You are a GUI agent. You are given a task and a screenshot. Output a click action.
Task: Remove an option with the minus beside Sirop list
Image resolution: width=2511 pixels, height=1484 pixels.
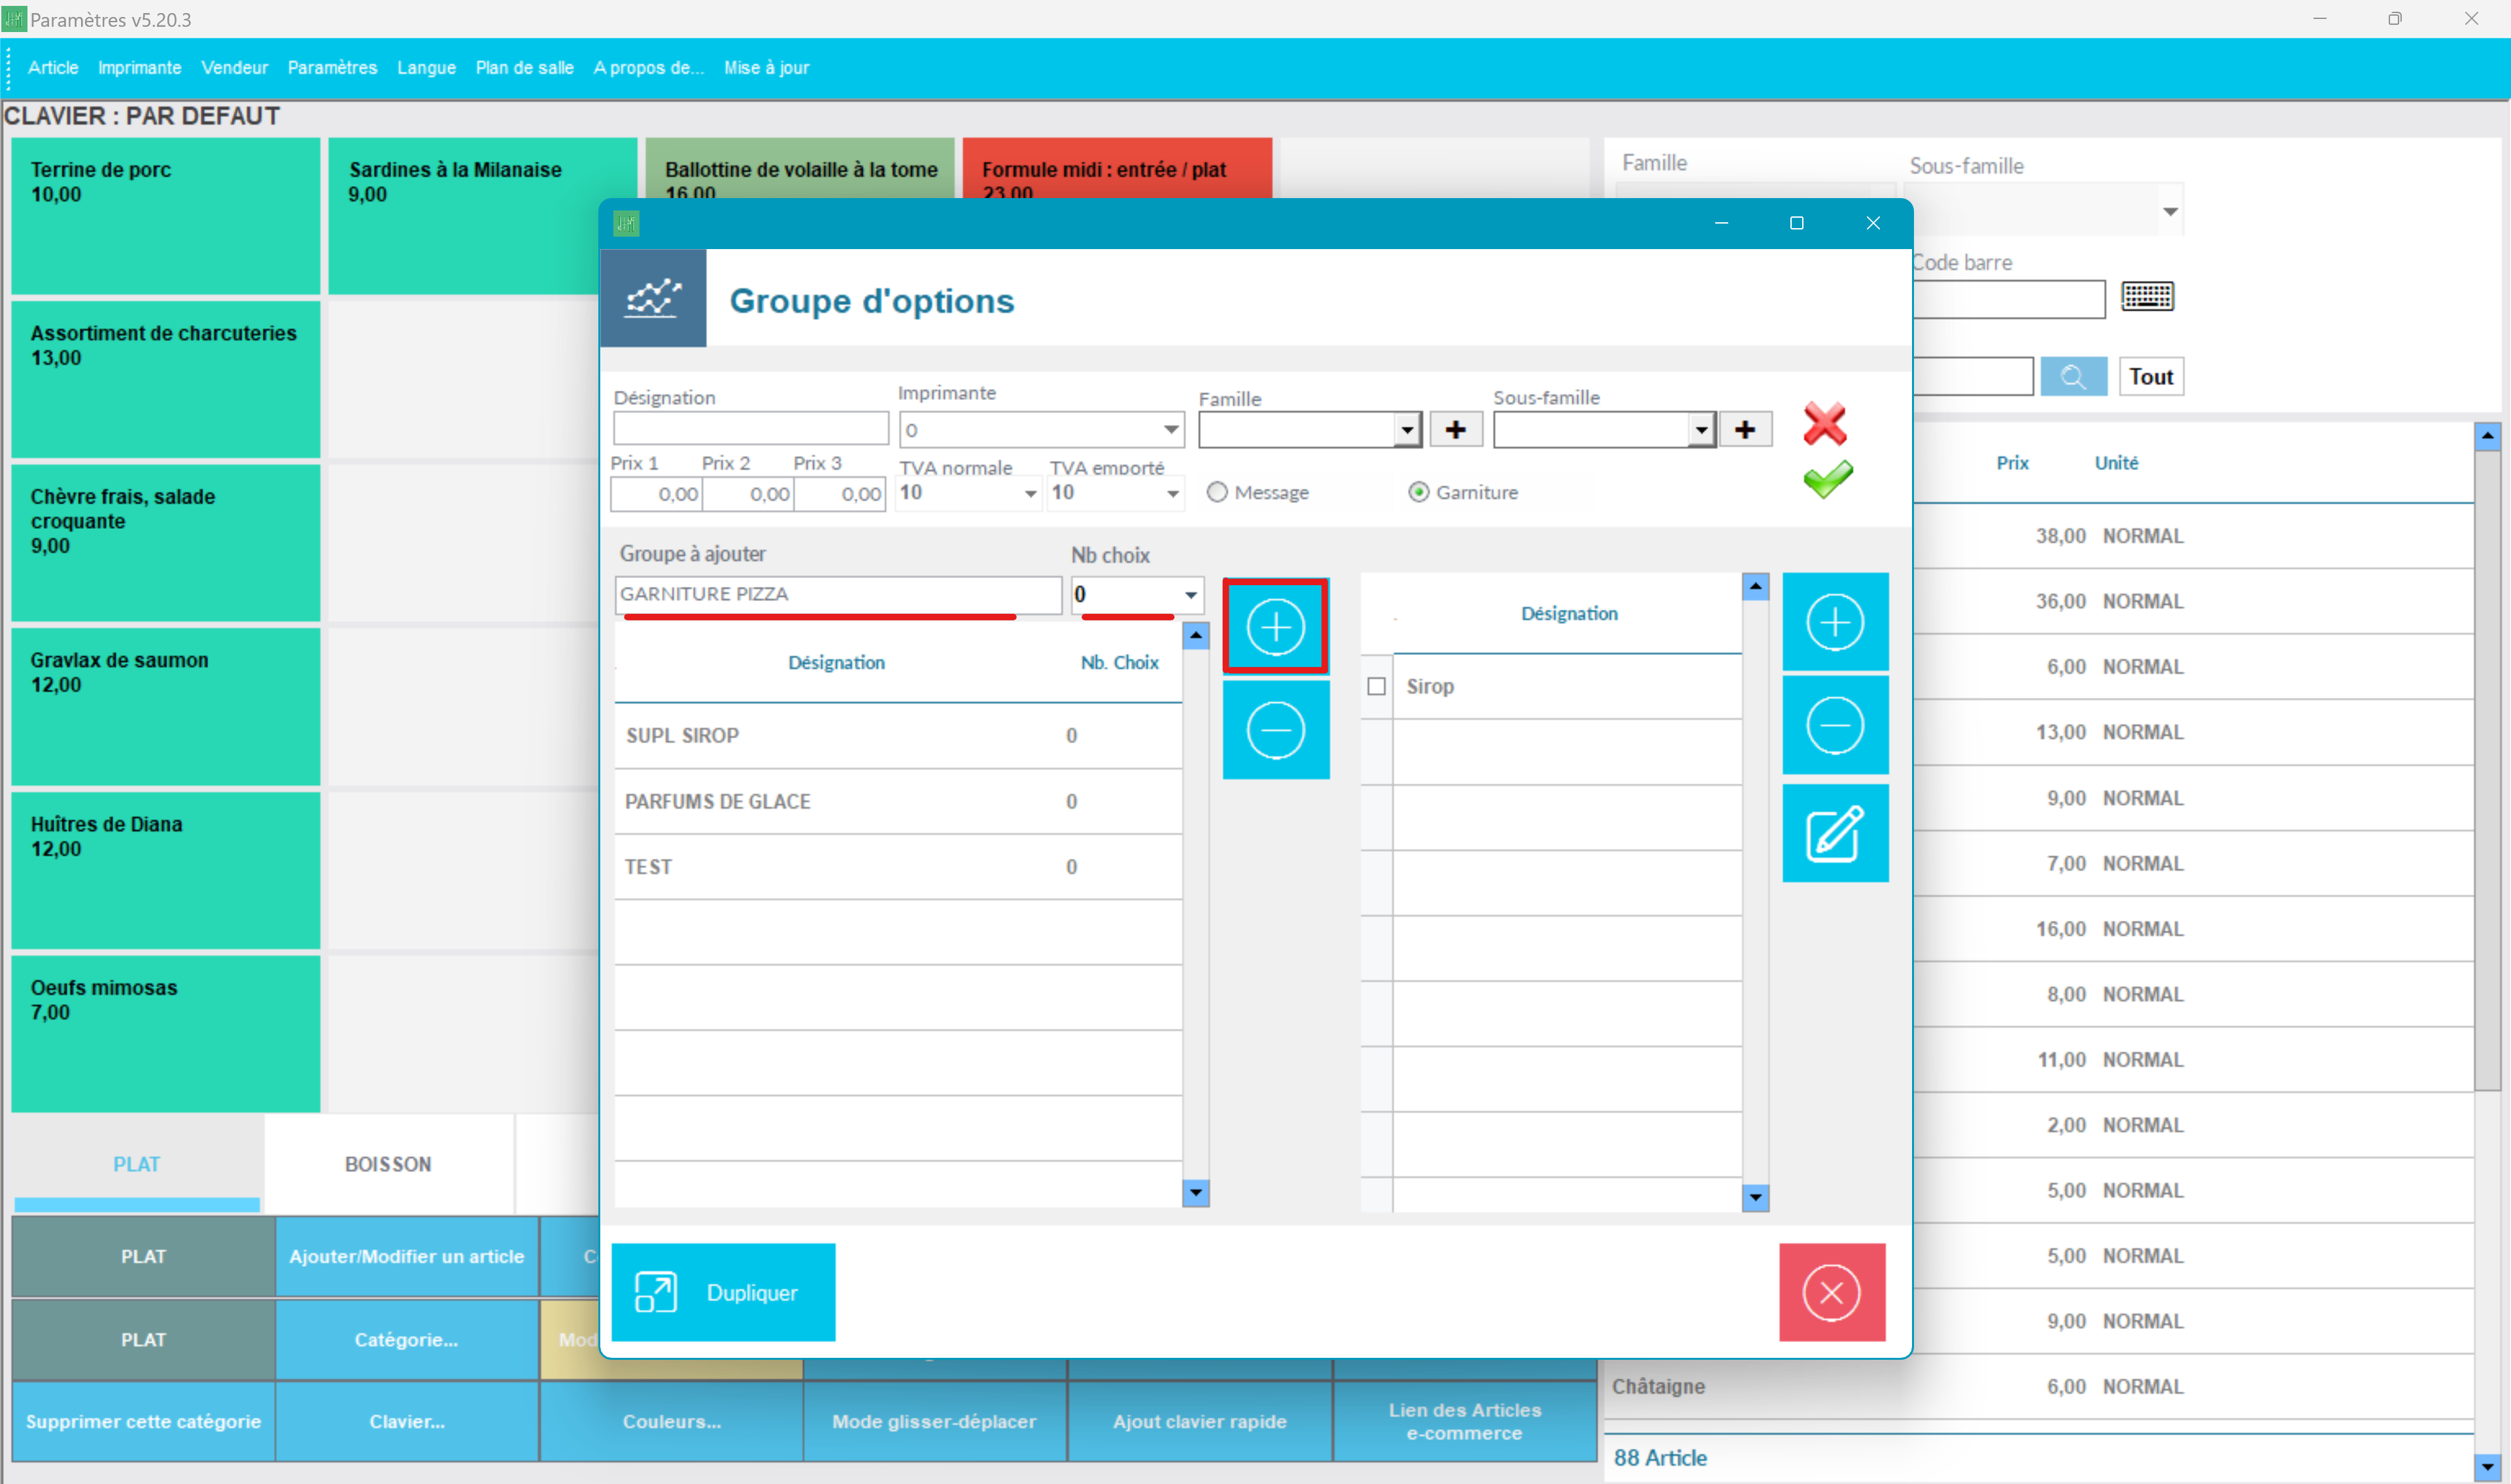[x=1835, y=725]
